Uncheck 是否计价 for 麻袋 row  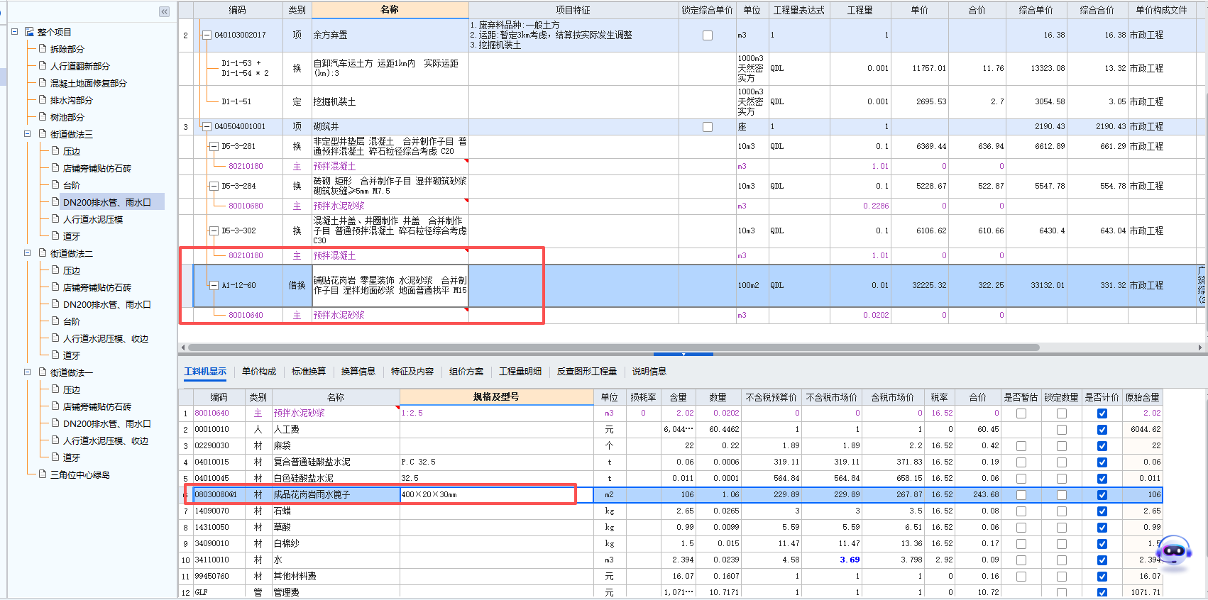[1102, 445]
